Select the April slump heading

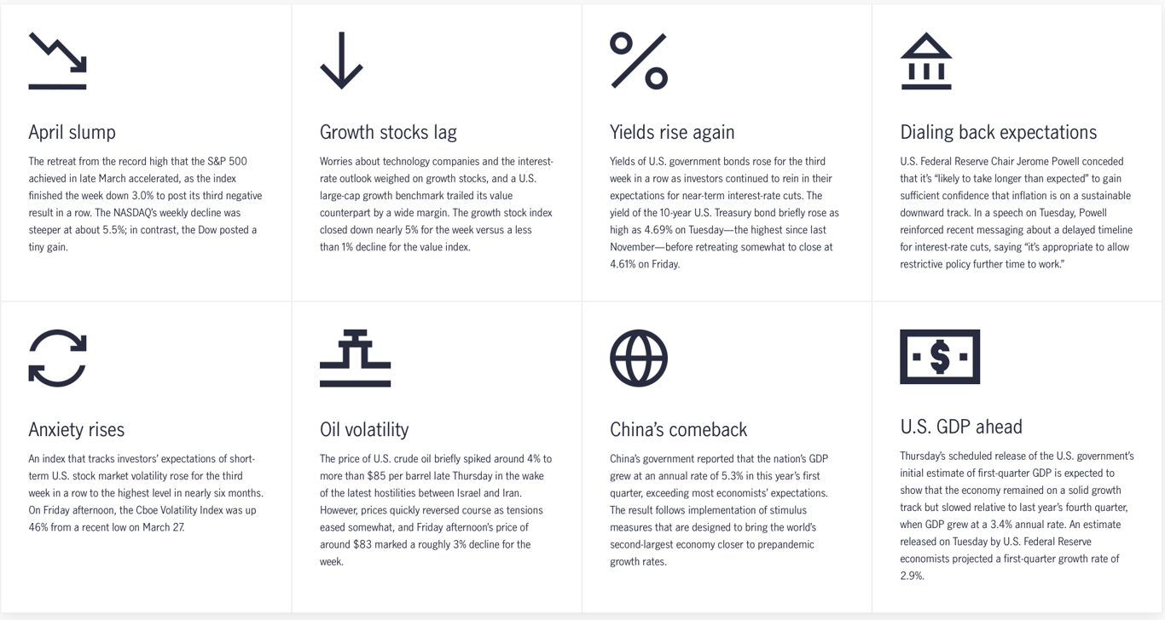pos(72,132)
